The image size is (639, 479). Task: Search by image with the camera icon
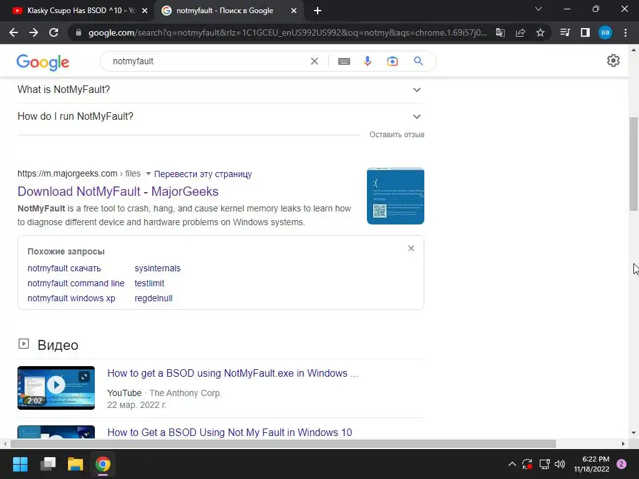[x=393, y=61]
